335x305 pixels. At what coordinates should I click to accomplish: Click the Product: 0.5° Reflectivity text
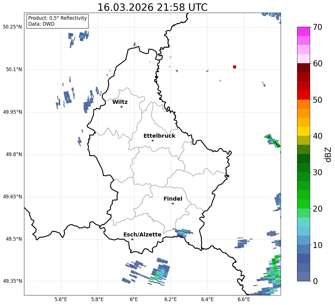click(x=57, y=18)
